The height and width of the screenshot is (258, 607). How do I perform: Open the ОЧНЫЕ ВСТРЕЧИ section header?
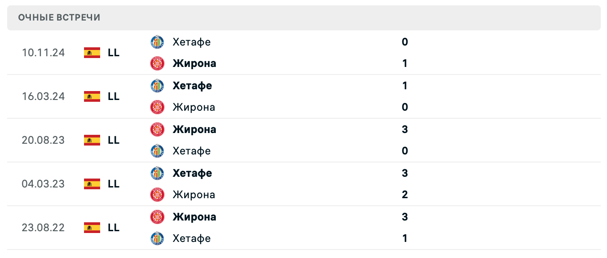[59, 17]
